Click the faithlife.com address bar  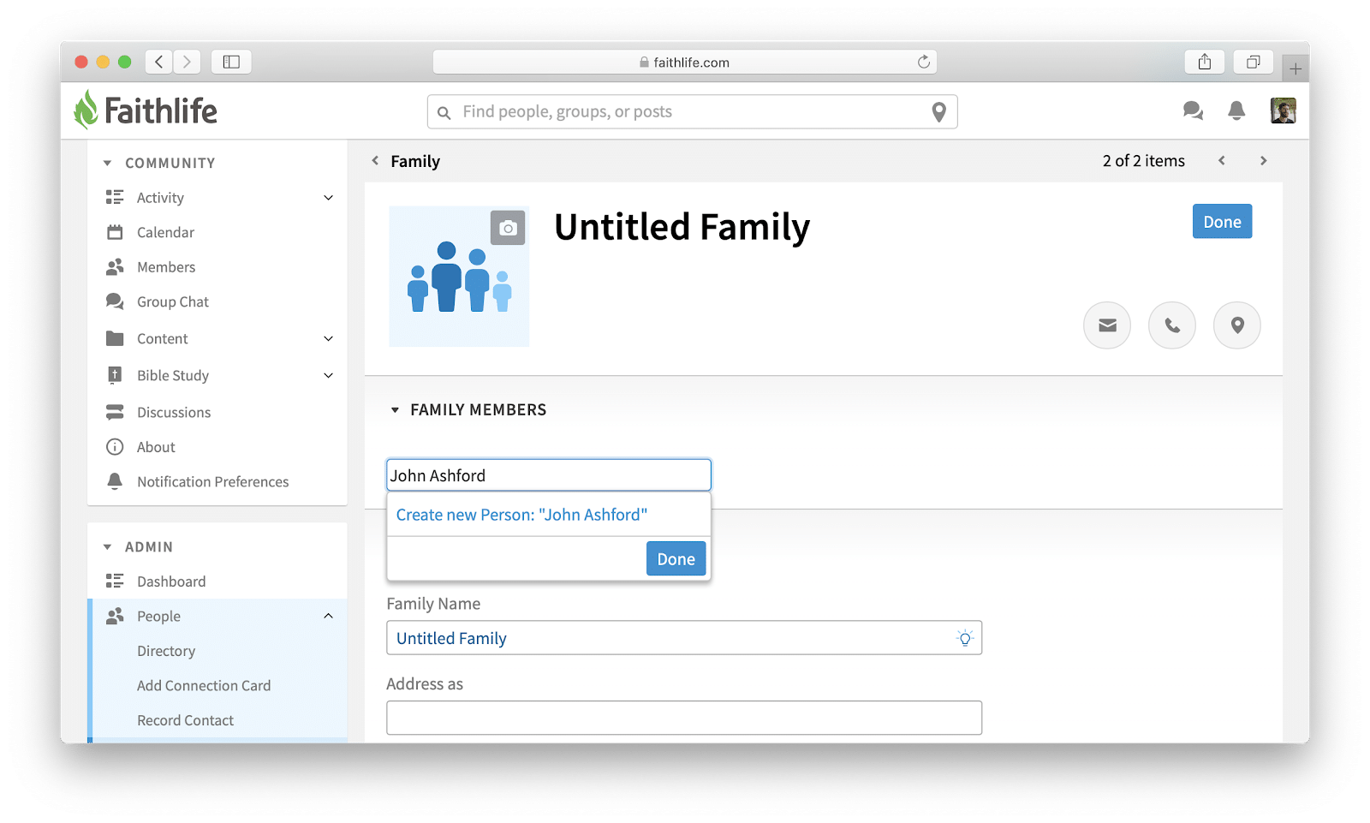point(685,62)
